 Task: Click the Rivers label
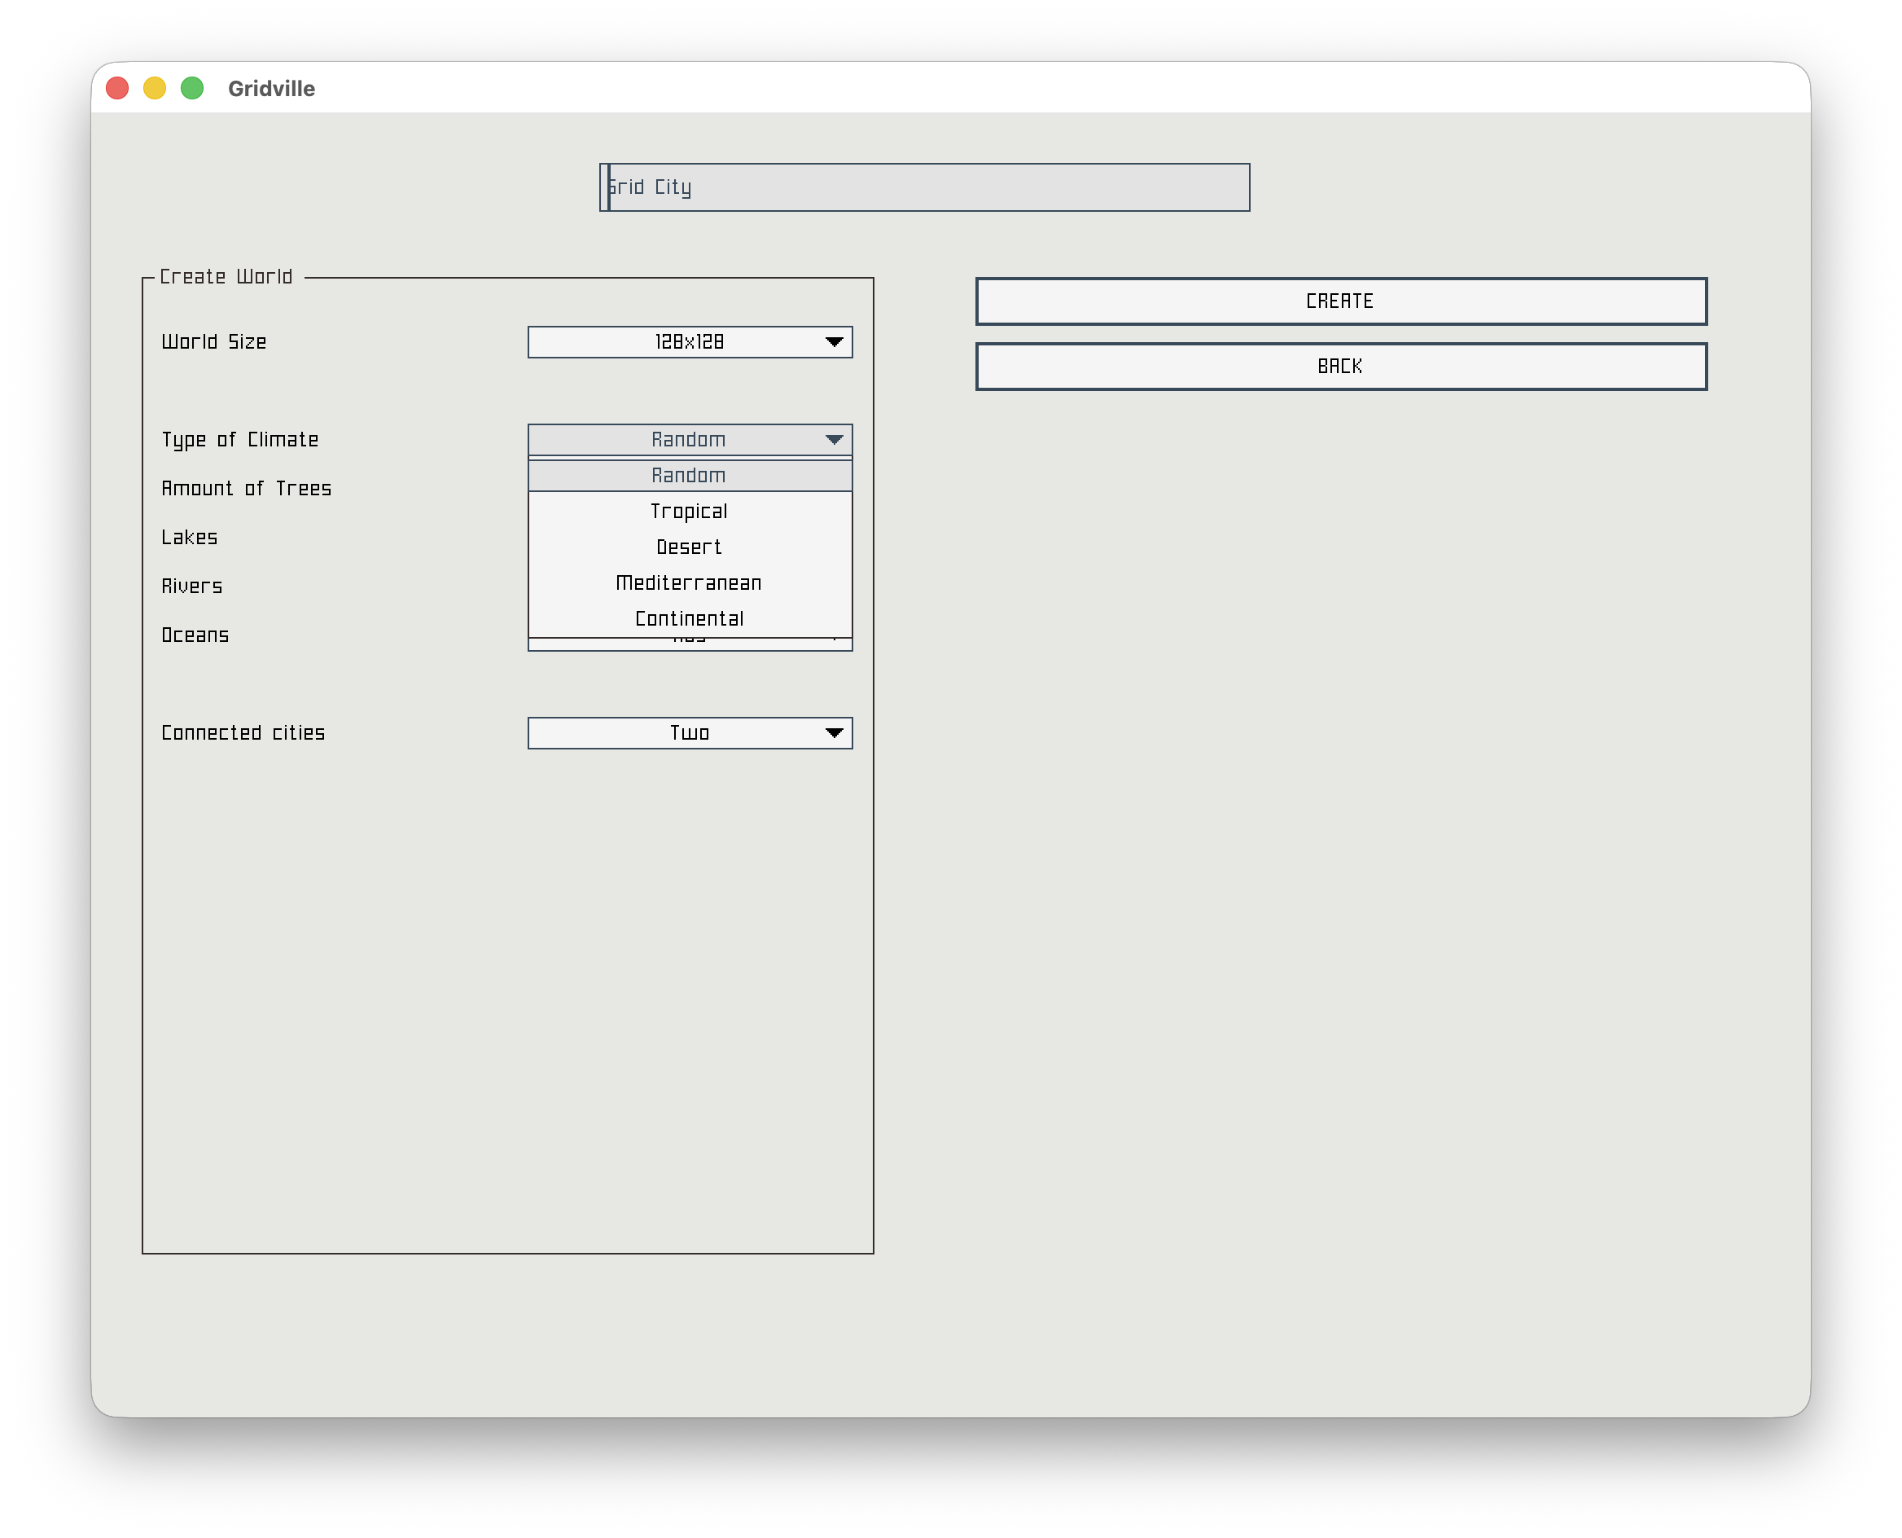point(192,587)
